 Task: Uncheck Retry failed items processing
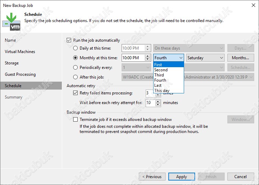tap(75, 93)
